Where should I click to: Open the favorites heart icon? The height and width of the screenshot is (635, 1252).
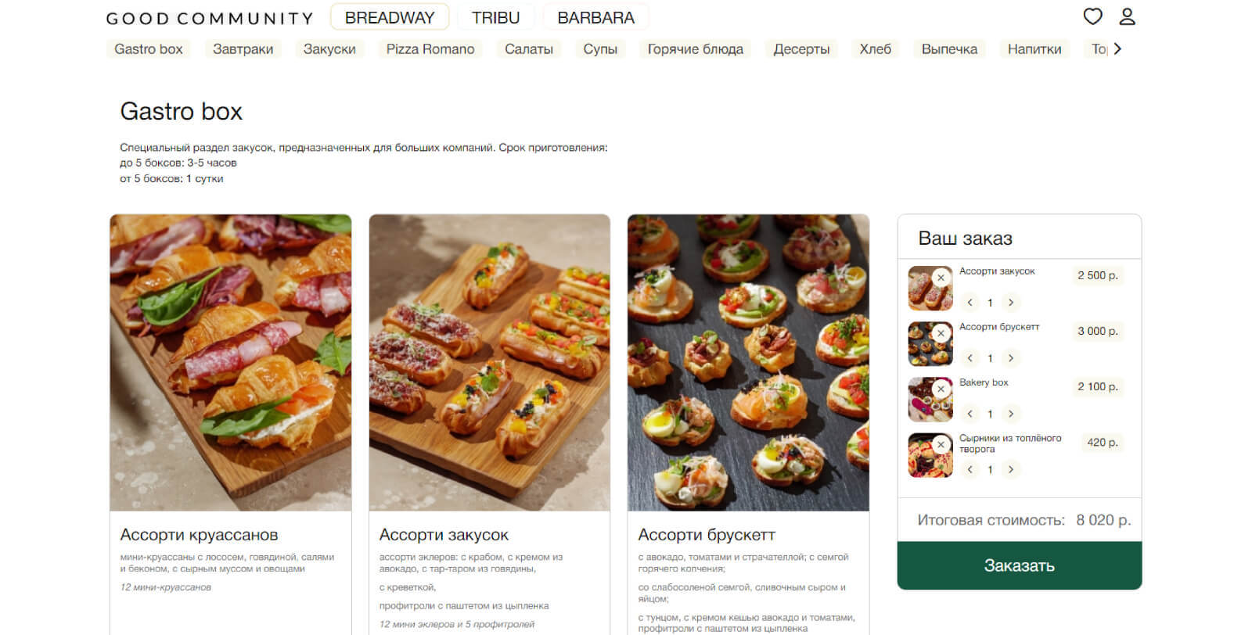[1092, 16]
